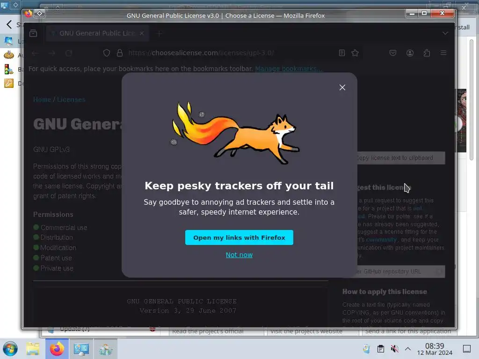Click the show desktop tray button
Image resolution: width=479 pixels, height=359 pixels.
pos(467,349)
